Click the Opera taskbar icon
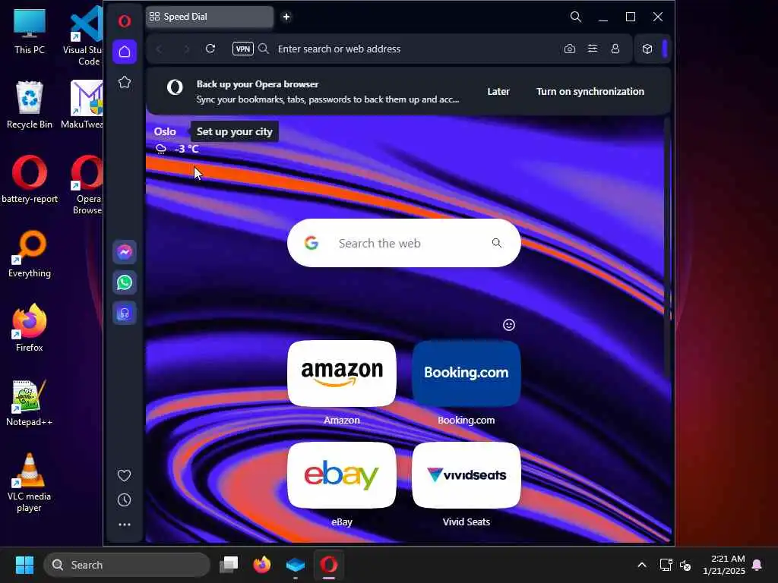Screen dimensions: 778x583 click(328, 565)
